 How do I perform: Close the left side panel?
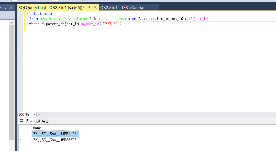[11, 8]
